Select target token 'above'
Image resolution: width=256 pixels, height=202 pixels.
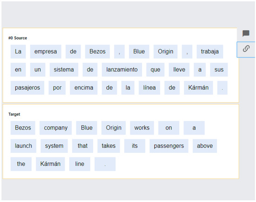pos(205,146)
